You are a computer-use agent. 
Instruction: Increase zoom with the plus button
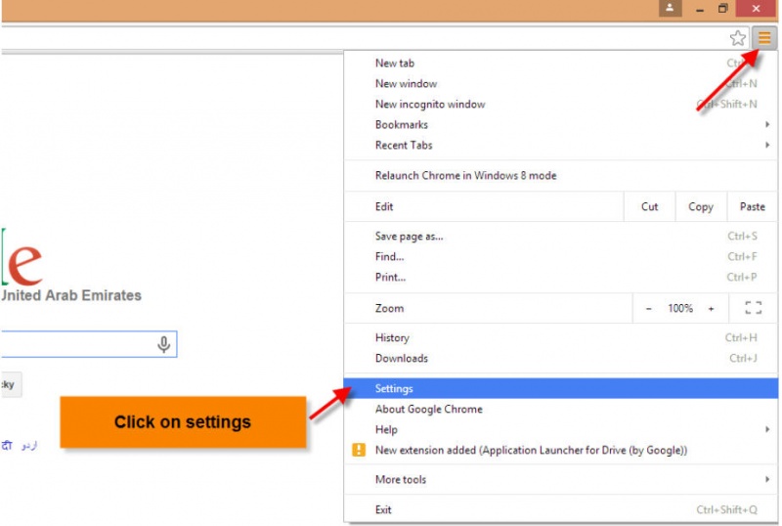712,309
